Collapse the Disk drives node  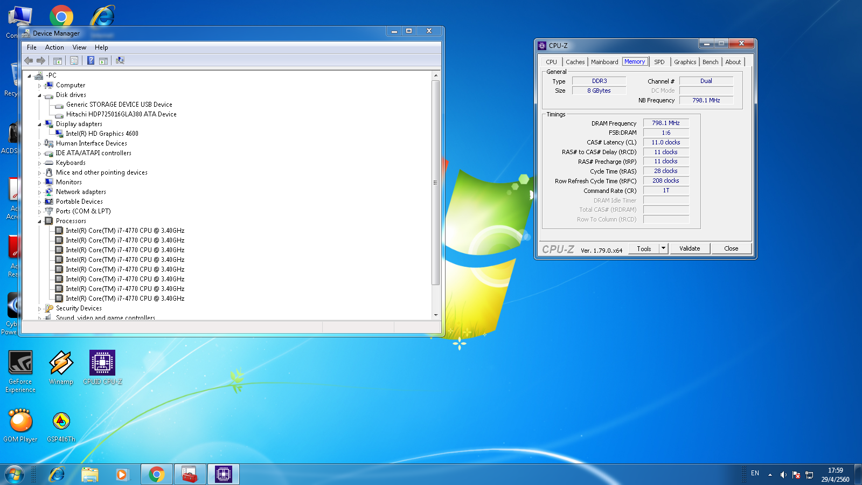pos(39,95)
